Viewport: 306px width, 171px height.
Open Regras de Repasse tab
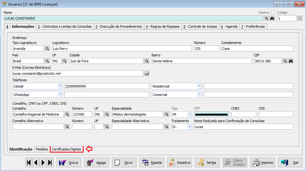(163, 26)
